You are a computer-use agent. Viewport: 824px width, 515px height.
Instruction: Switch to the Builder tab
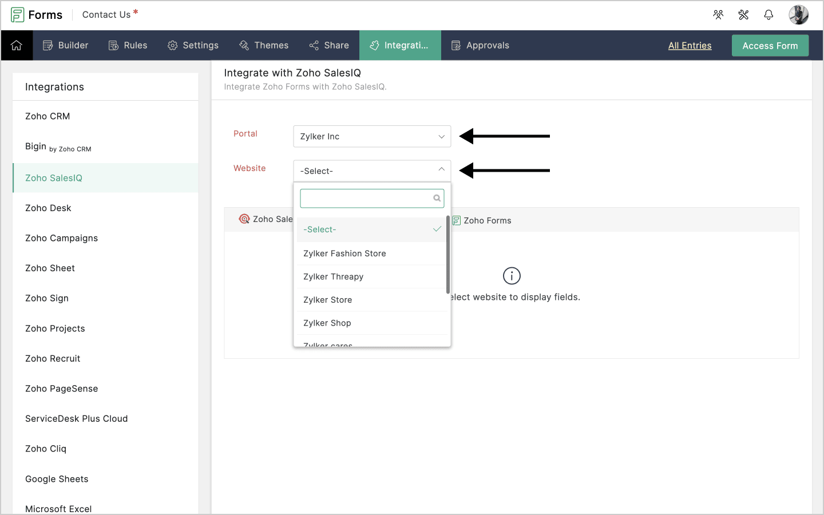pos(65,45)
